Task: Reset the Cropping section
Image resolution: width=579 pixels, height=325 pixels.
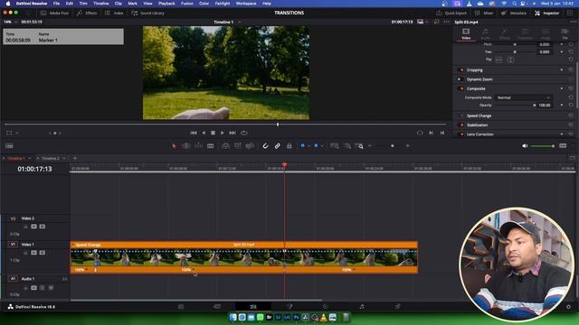Action: (x=571, y=70)
